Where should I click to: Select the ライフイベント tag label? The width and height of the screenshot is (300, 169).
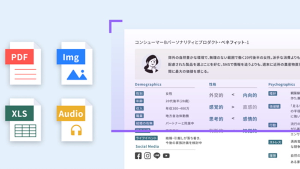(146, 138)
